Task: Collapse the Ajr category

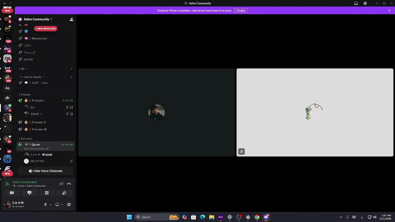Action: [23, 69]
